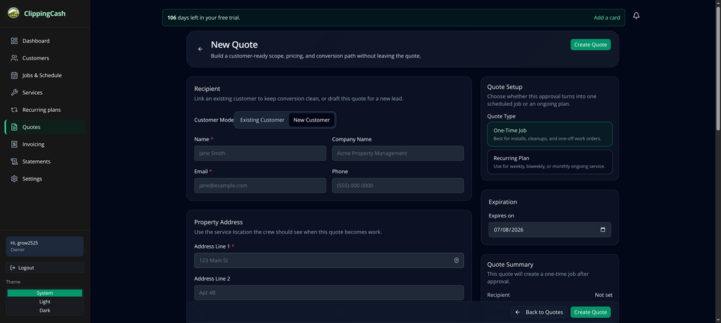Click the Property Address heading
Screen dimensions: 721x323
(218, 222)
